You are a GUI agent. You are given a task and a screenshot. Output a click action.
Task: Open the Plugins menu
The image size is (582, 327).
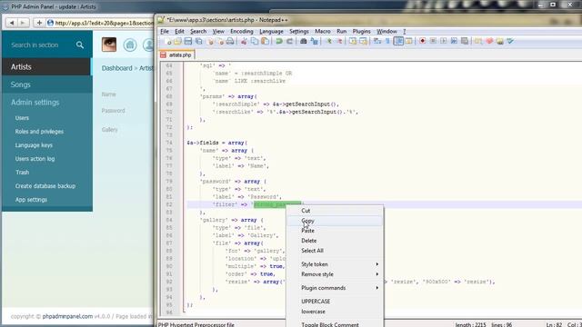[361, 32]
